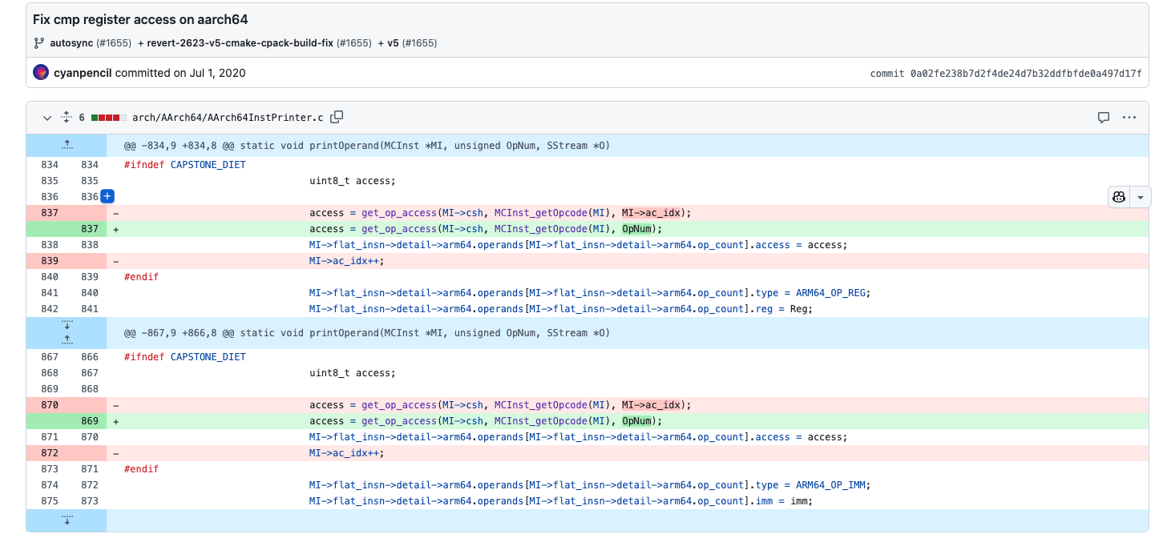Screen dimensions: 1175x558
Task: Expand lines above the first hunk
Action: click(x=67, y=145)
